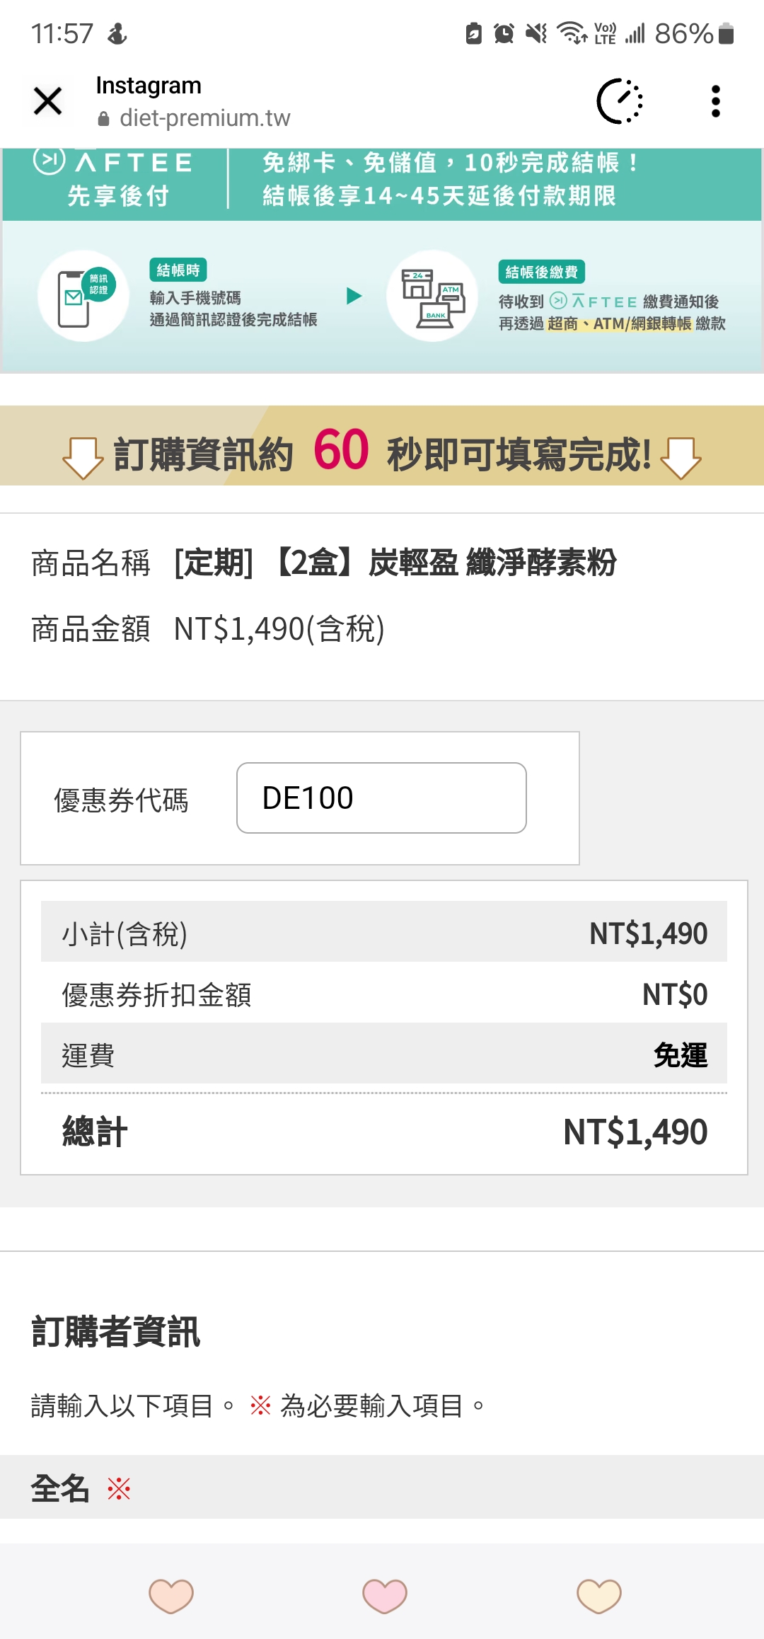
Task: Tap the right down-arrow on order banner
Action: (681, 457)
